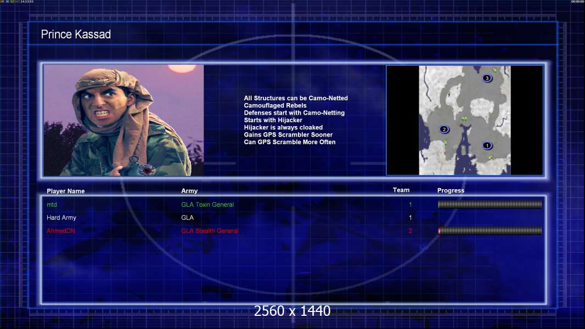Screen dimensions: 585x329
Task: Click team number 1 for mtd
Action: pos(410,205)
